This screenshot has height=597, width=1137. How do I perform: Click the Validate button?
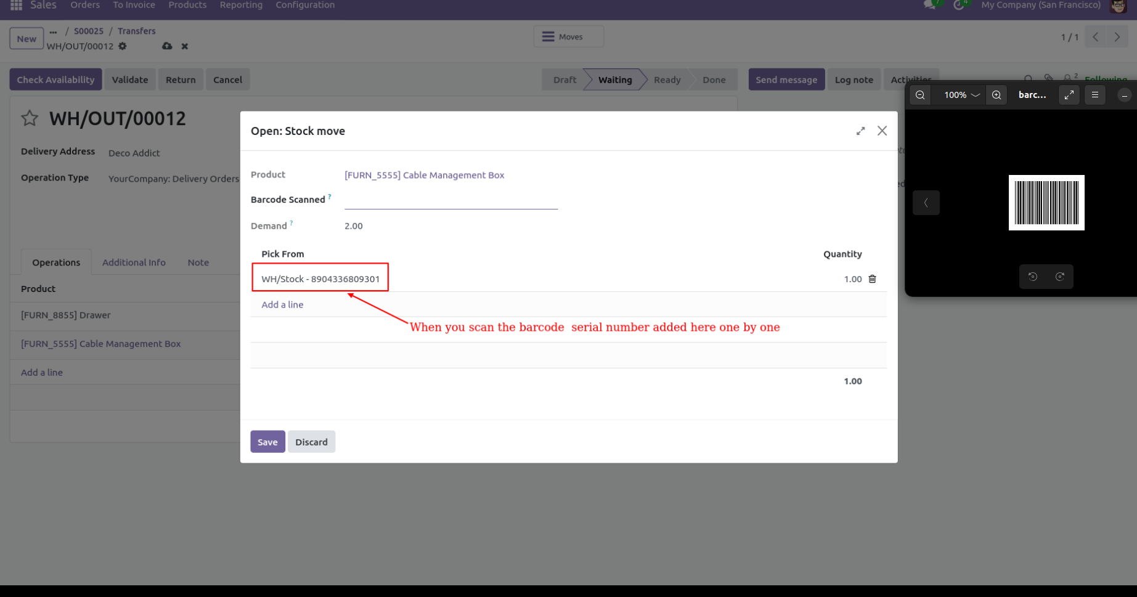click(x=130, y=79)
